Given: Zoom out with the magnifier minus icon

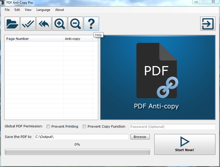Looking at the screenshot, I should pos(76,24).
